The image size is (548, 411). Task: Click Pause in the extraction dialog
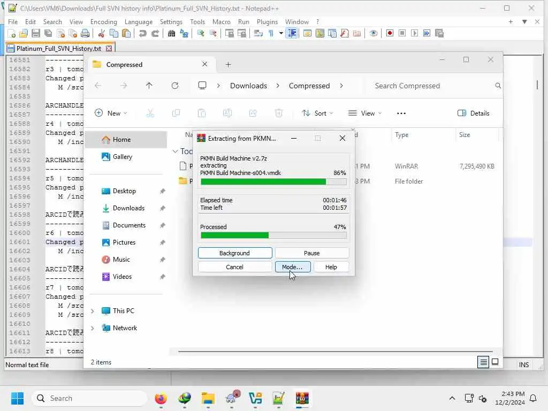coord(312,253)
